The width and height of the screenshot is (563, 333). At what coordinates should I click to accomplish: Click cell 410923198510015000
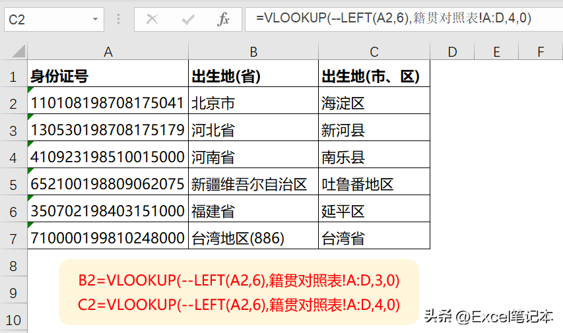(x=108, y=154)
